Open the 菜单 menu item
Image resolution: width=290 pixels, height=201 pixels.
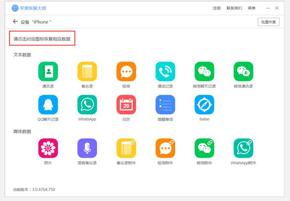pyautogui.click(x=252, y=8)
